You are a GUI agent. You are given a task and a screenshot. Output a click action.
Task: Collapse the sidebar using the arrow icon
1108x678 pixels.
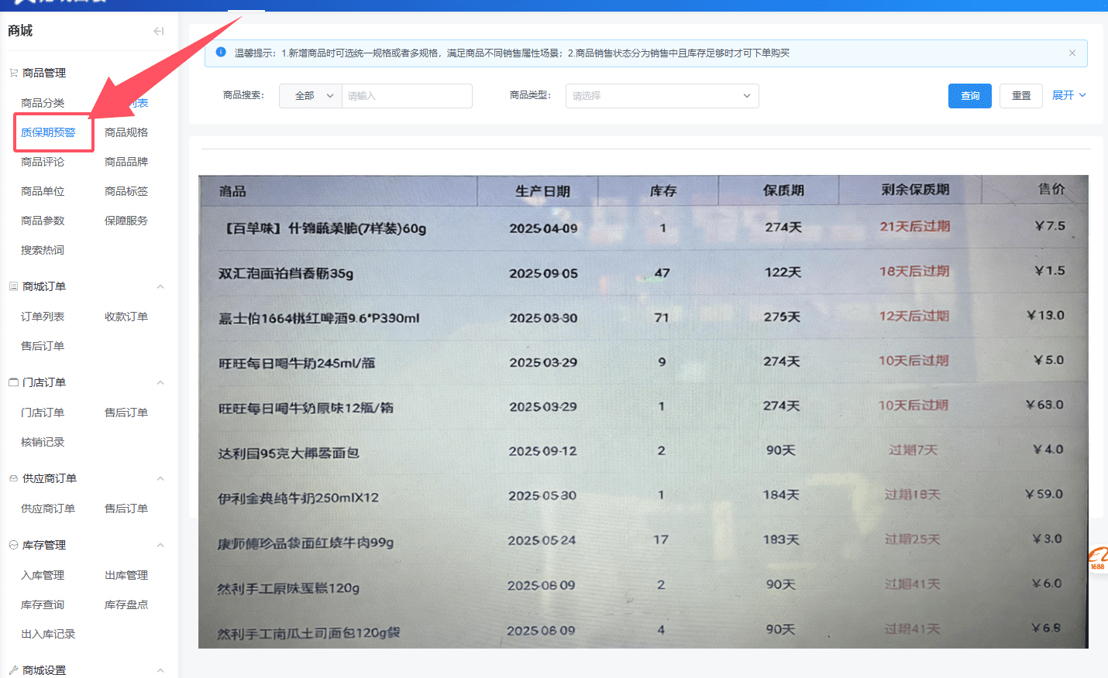click(158, 31)
